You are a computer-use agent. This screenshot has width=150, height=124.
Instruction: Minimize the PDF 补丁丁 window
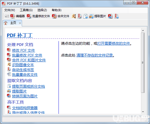point(127,2)
